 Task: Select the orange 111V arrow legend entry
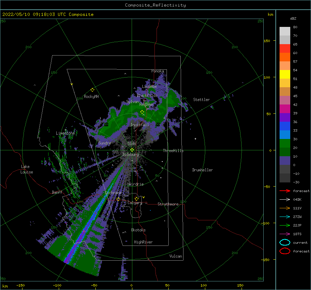[285, 208]
